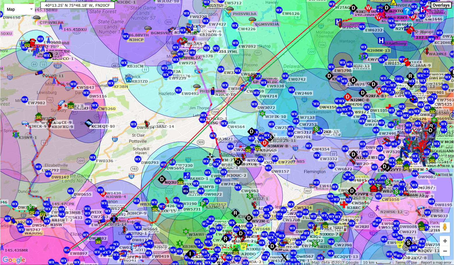The height and width of the screenshot is (265, 454).
Task: Select the VOLVO-11 truck icon
Action: [x=39, y=73]
